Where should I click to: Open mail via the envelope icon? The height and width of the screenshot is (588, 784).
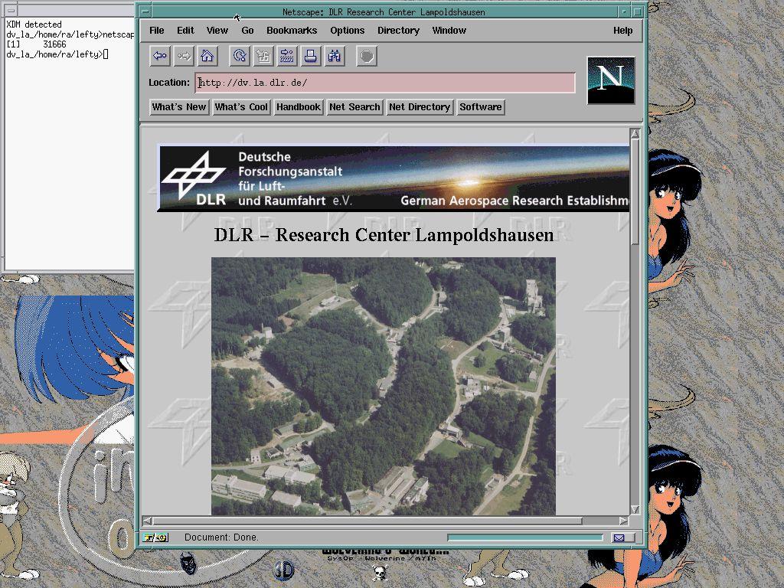point(619,538)
